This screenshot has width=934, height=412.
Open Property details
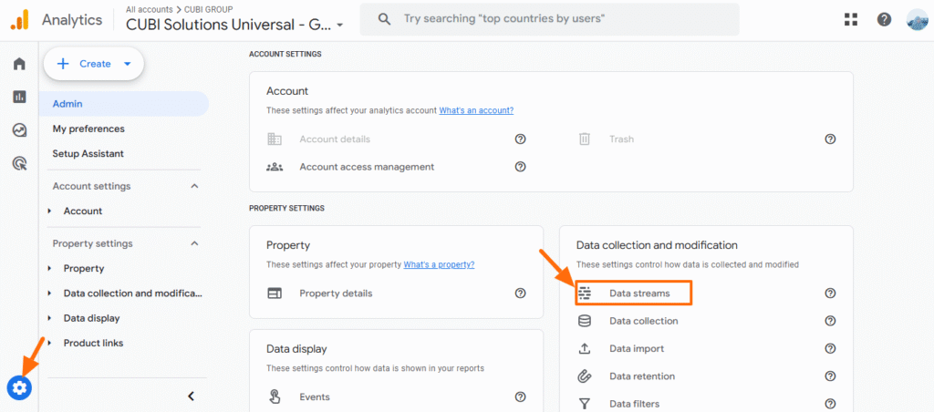[x=336, y=293]
